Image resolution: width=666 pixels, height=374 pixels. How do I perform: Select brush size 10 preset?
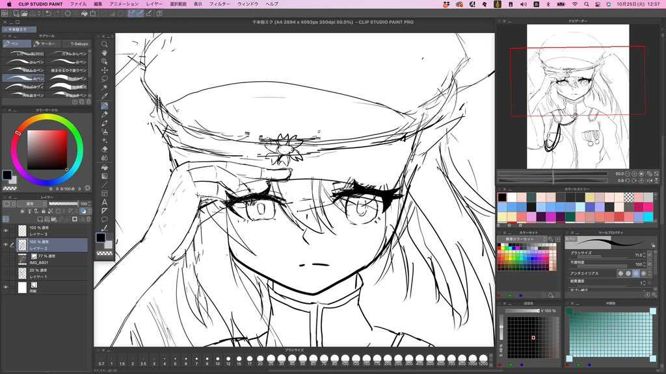pos(217,361)
